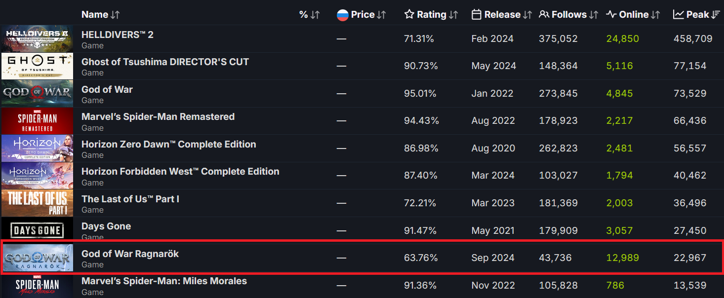Open The Last of Us Part I thumbnail

coord(37,203)
